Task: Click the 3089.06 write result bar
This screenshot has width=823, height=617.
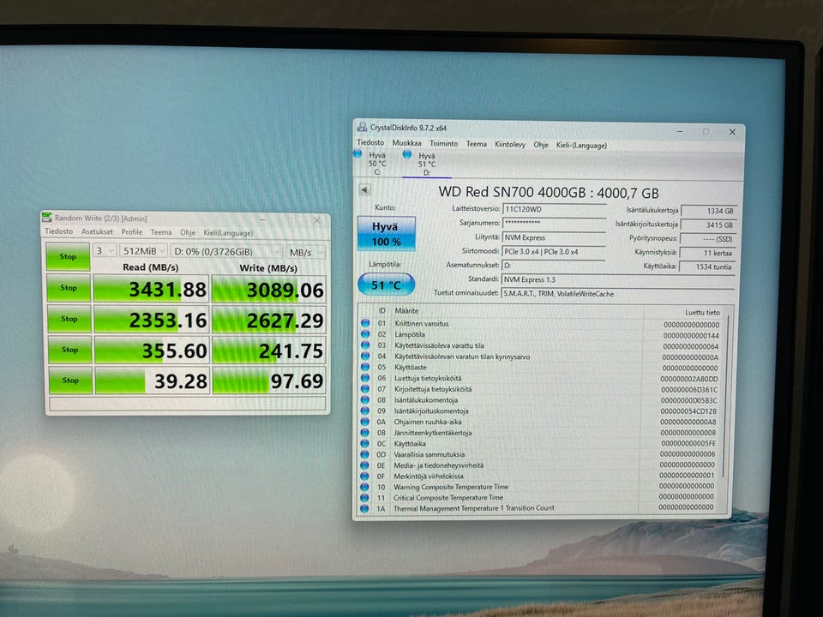Action: click(268, 290)
